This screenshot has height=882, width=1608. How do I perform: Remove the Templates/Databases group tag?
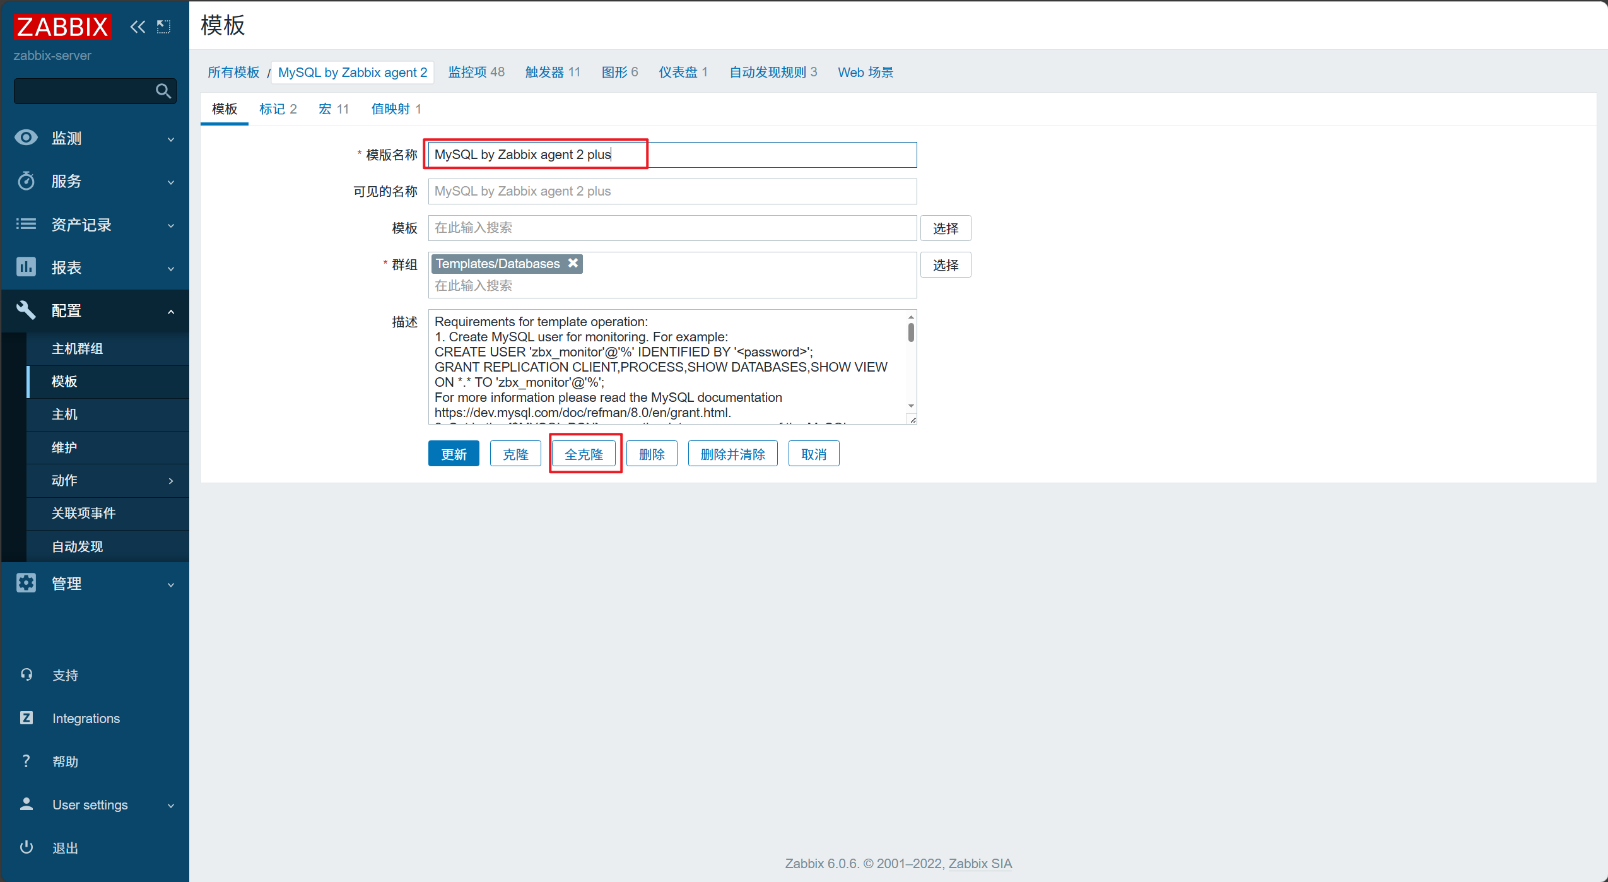coord(573,263)
